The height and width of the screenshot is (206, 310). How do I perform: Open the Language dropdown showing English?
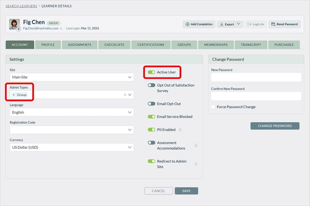(72, 112)
